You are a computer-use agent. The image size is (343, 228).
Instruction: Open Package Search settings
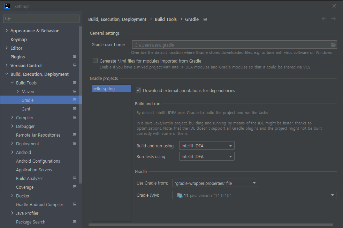coord(30,222)
